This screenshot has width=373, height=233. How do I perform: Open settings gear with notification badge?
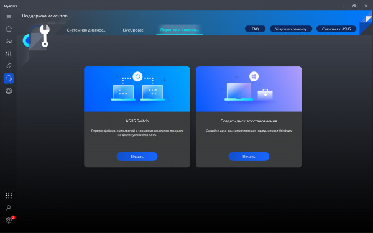(x=9, y=220)
